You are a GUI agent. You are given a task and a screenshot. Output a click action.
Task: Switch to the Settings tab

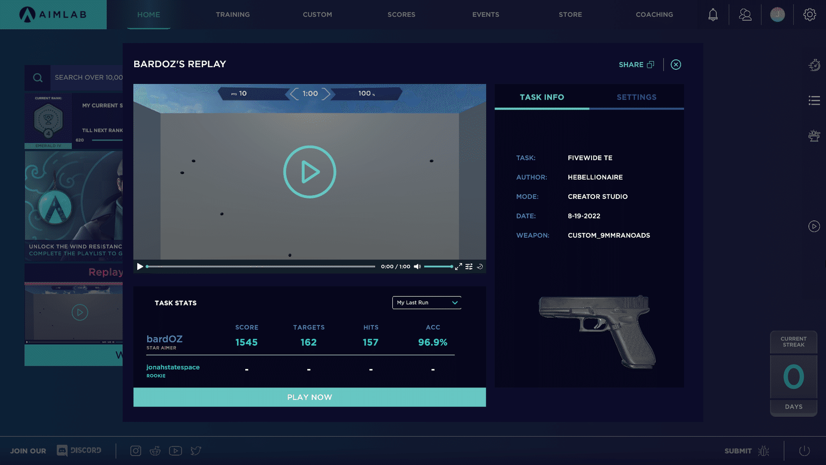(x=637, y=97)
